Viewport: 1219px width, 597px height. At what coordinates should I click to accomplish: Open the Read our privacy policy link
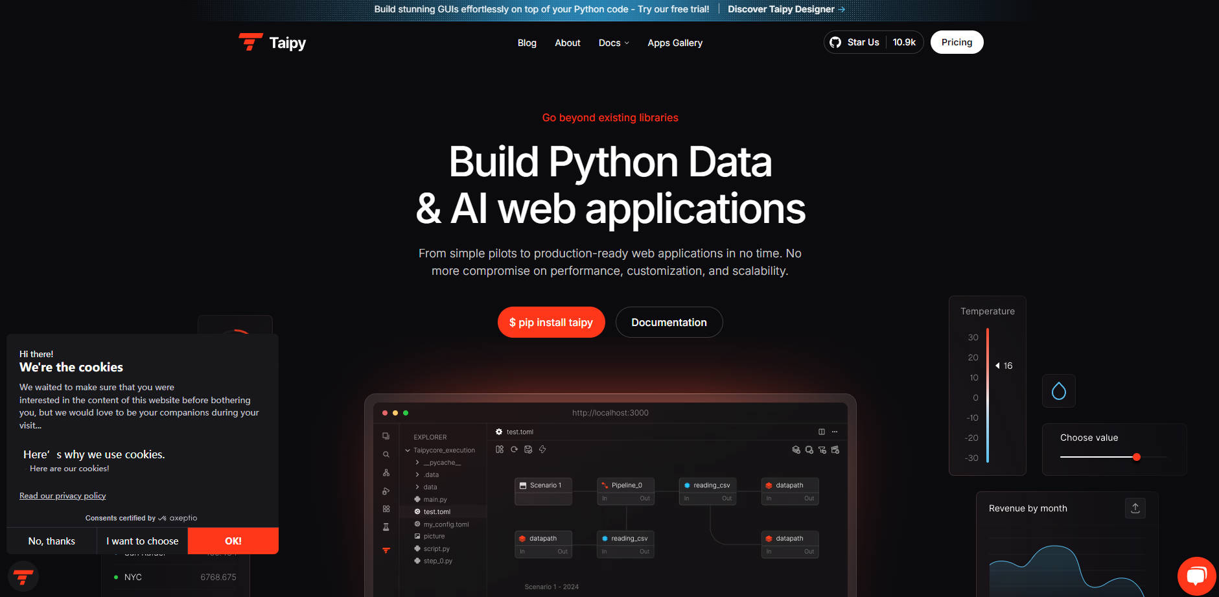(x=62, y=496)
